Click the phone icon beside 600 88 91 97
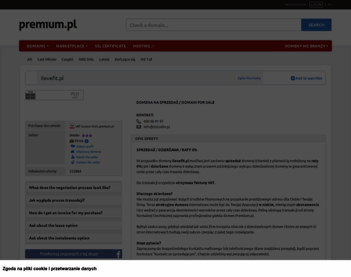 click(139, 121)
